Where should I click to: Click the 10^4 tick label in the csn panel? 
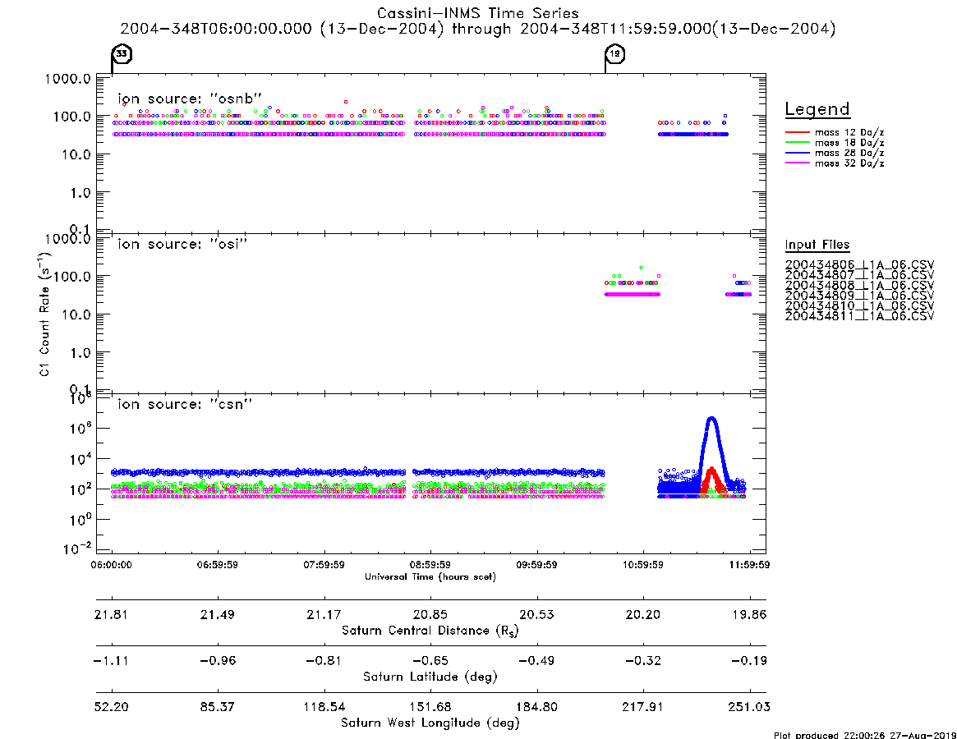point(81,458)
